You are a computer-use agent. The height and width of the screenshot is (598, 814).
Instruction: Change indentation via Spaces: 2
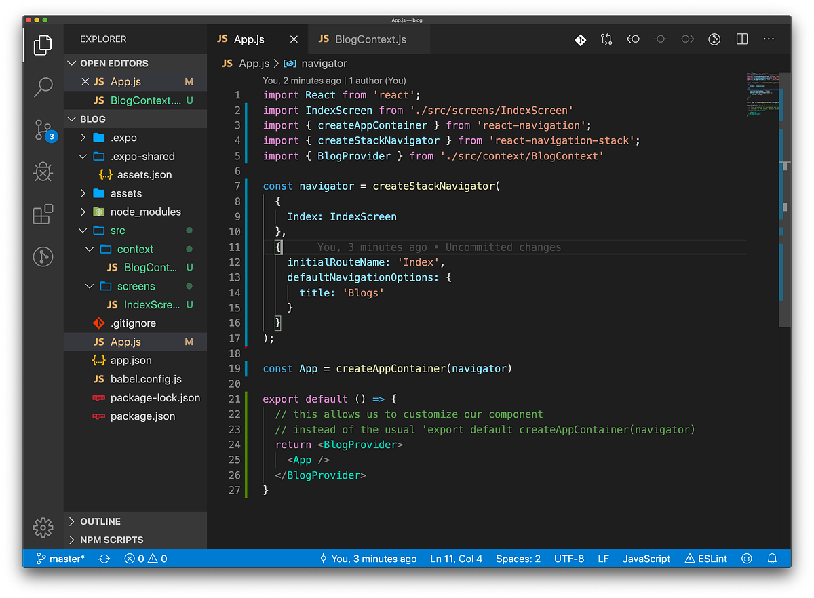pyautogui.click(x=518, y=559)
